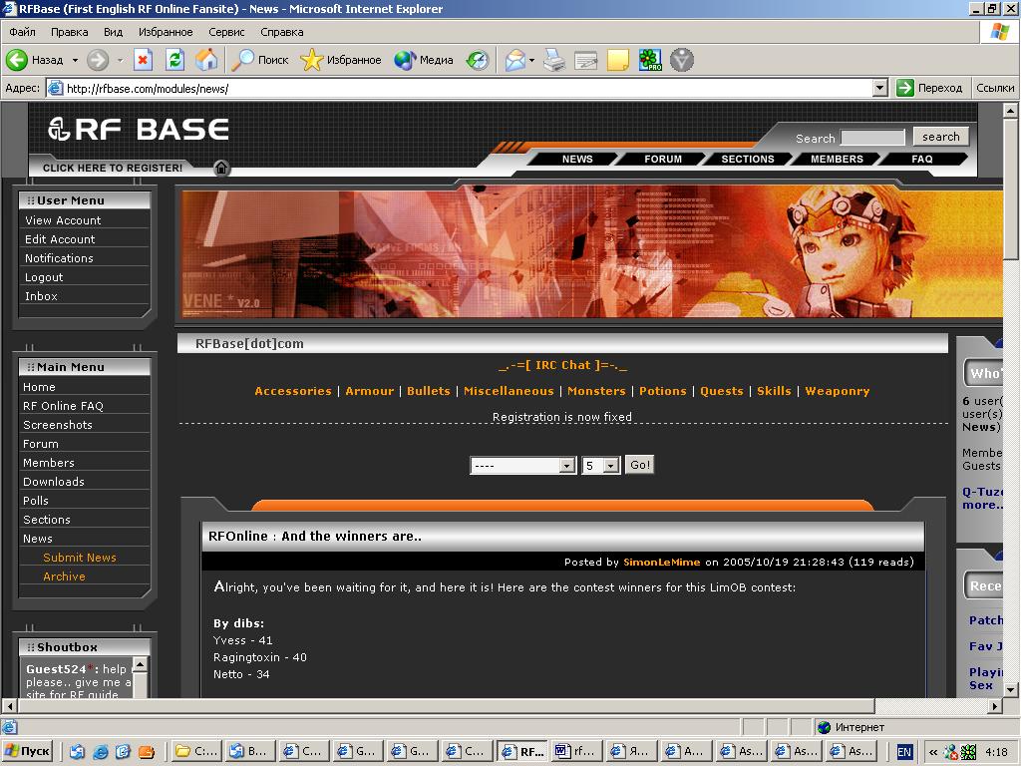Image resolution: width=1021 pixels, height=766 pixels.
Task: Open the Weaponry category link
Action: coord(838,391)
